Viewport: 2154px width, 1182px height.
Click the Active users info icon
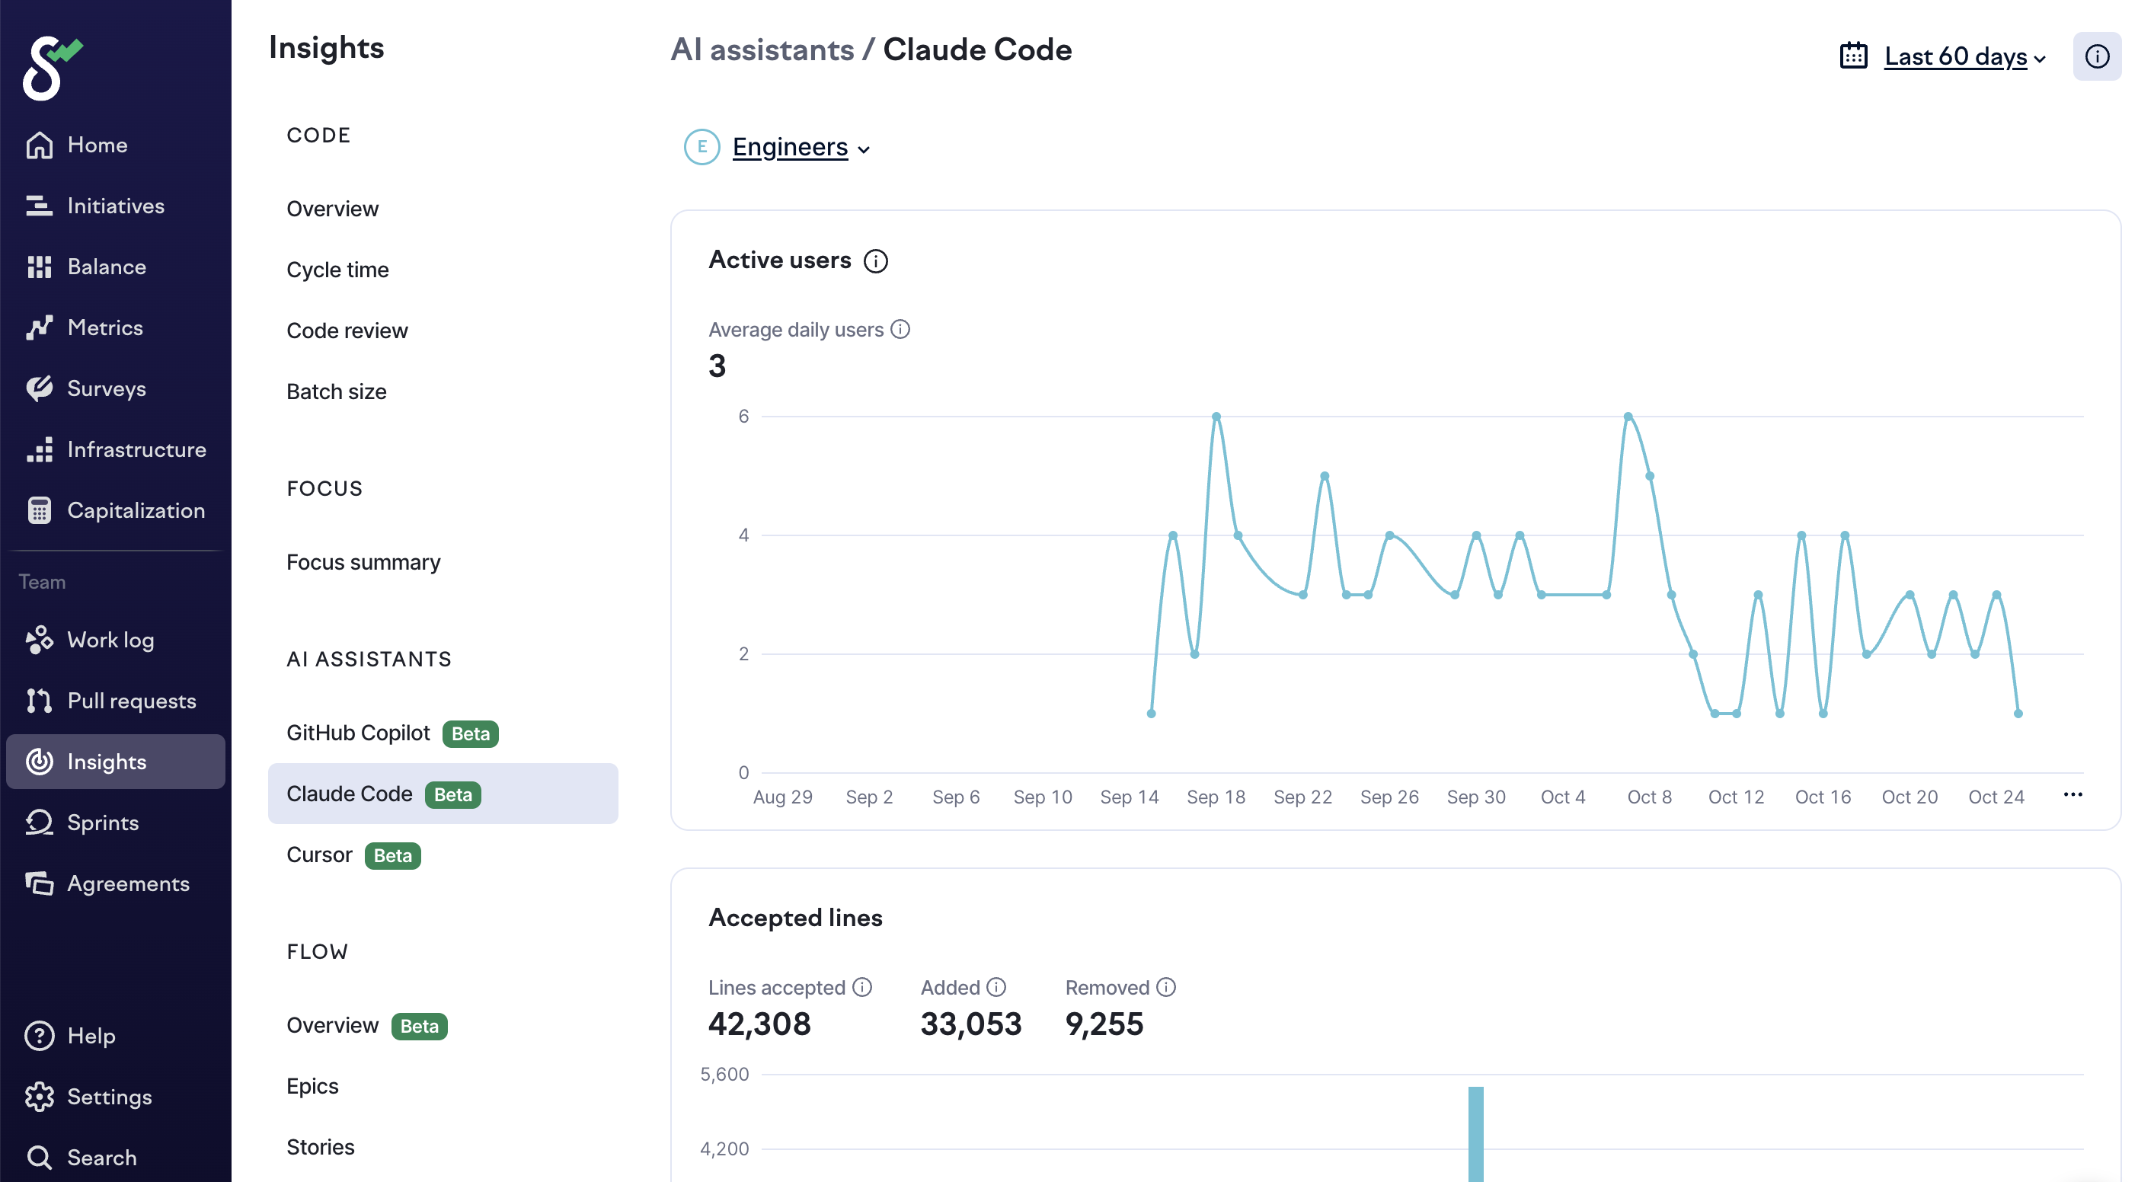pyautogui.click(x=875, y=262)
